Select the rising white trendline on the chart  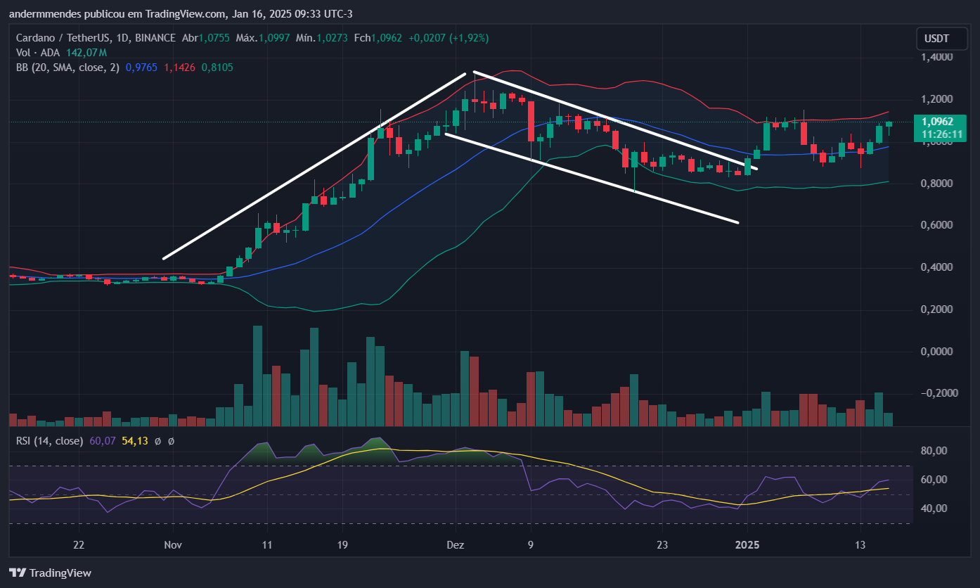click(314, 166)
